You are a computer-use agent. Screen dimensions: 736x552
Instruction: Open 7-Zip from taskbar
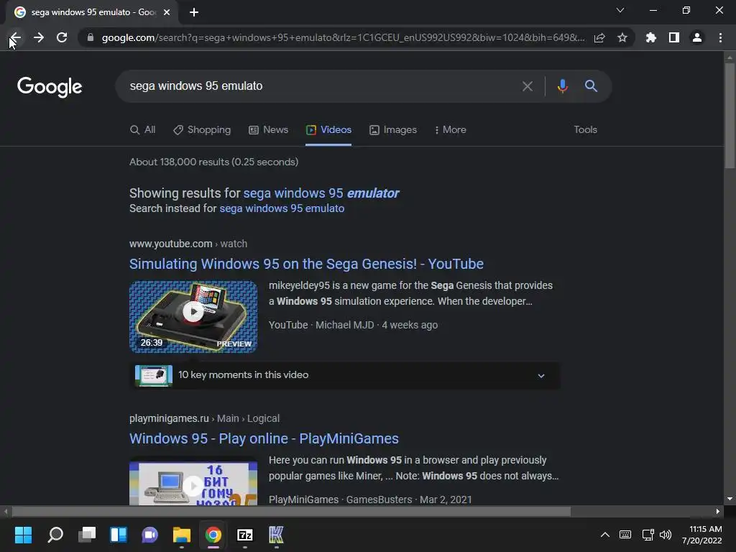coord(245,535)
